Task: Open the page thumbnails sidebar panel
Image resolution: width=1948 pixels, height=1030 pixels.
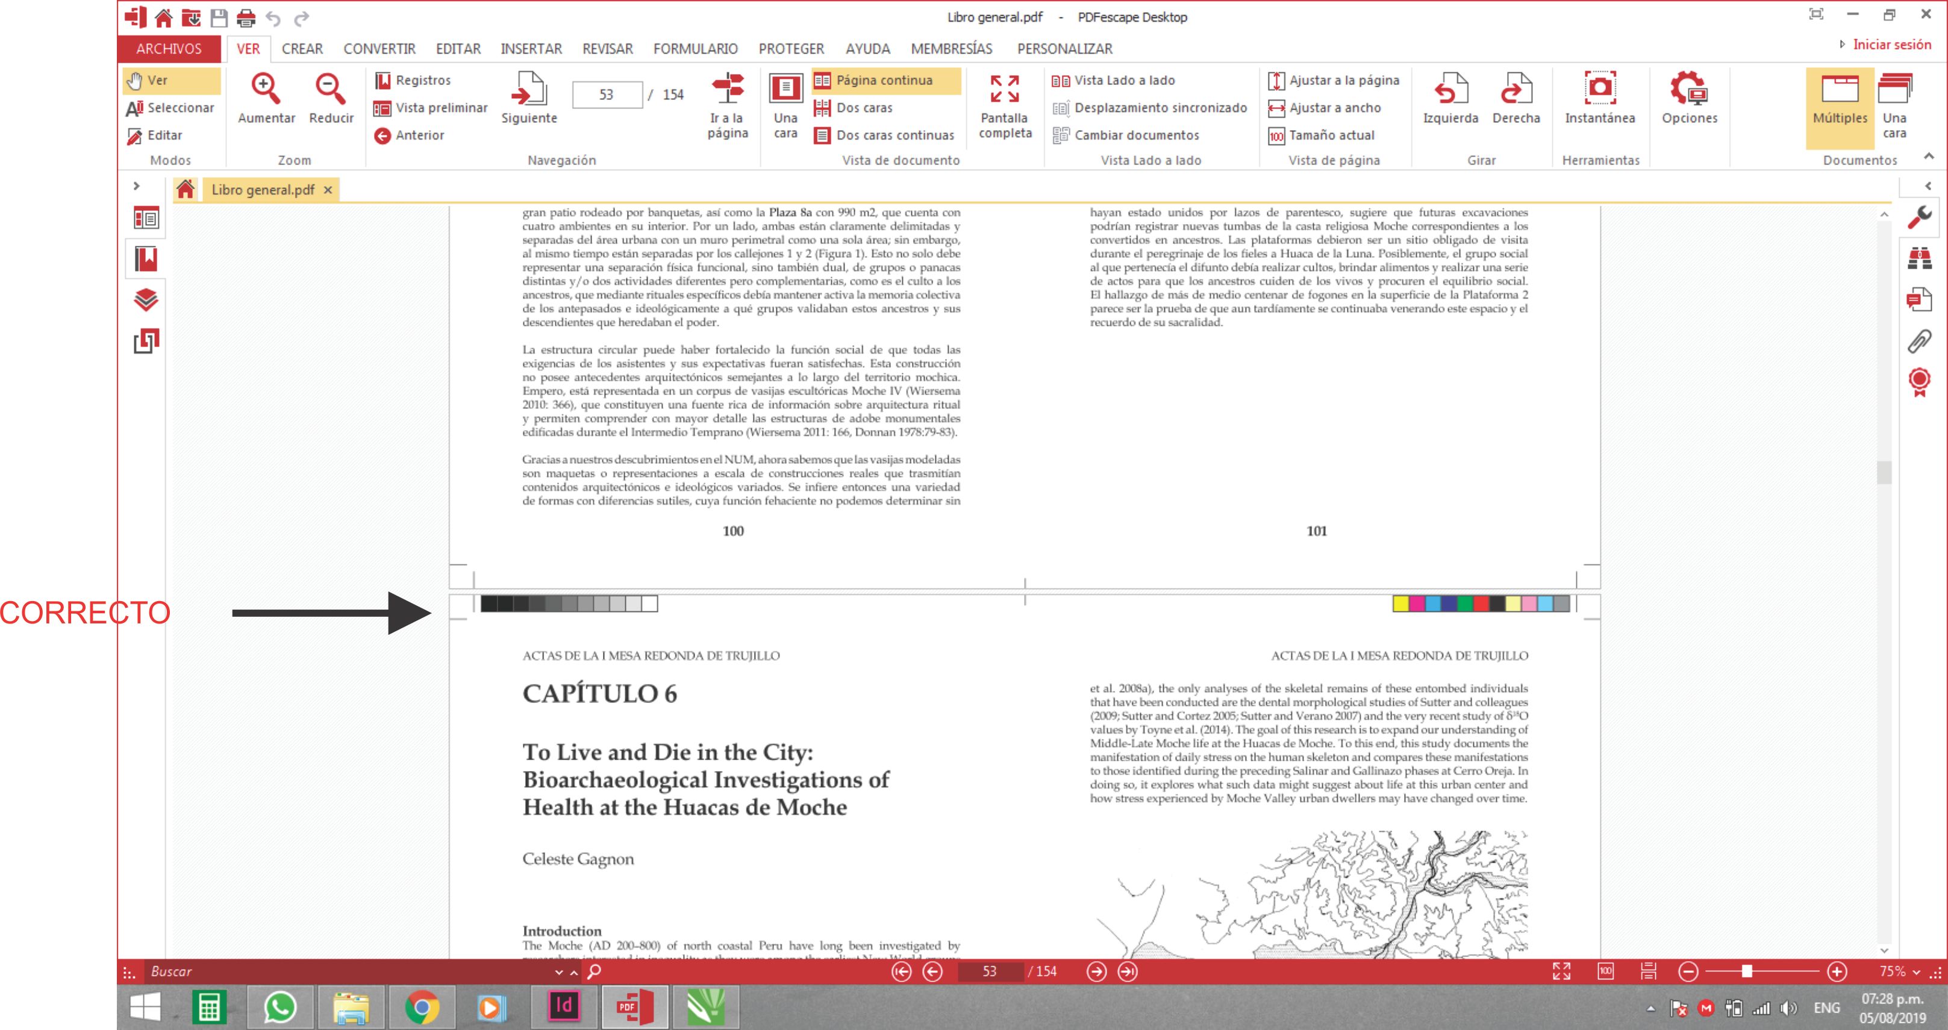Action: 146,219
